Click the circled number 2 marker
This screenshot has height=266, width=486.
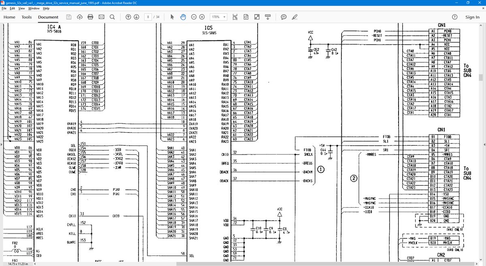354,178
